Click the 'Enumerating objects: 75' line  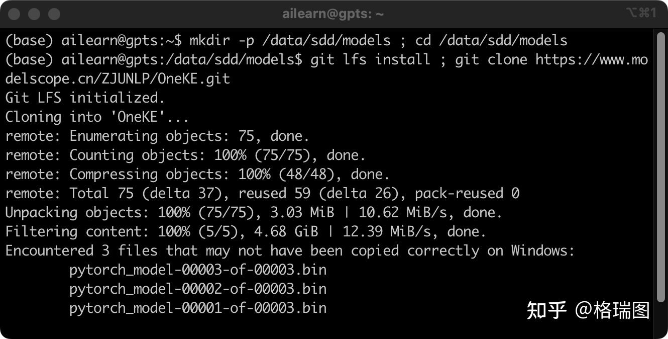click(x=157, y=136)
